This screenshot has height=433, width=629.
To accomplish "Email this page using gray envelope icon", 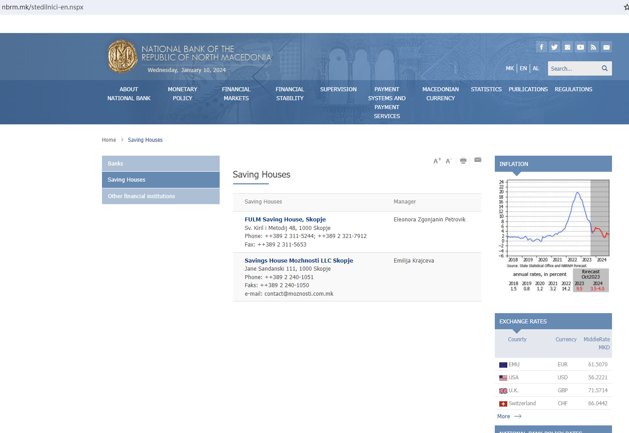I will [x=478, y=160].
